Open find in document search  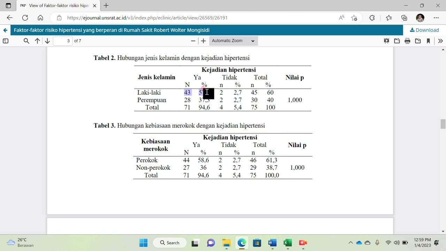(26, 41)
